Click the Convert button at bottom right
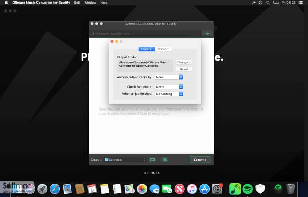 [200, 160]
